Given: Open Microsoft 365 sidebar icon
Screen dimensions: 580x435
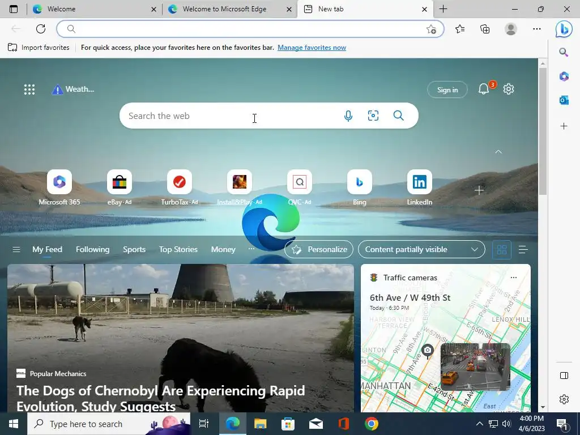Looking at the screenshot, I should coord(564,76).
